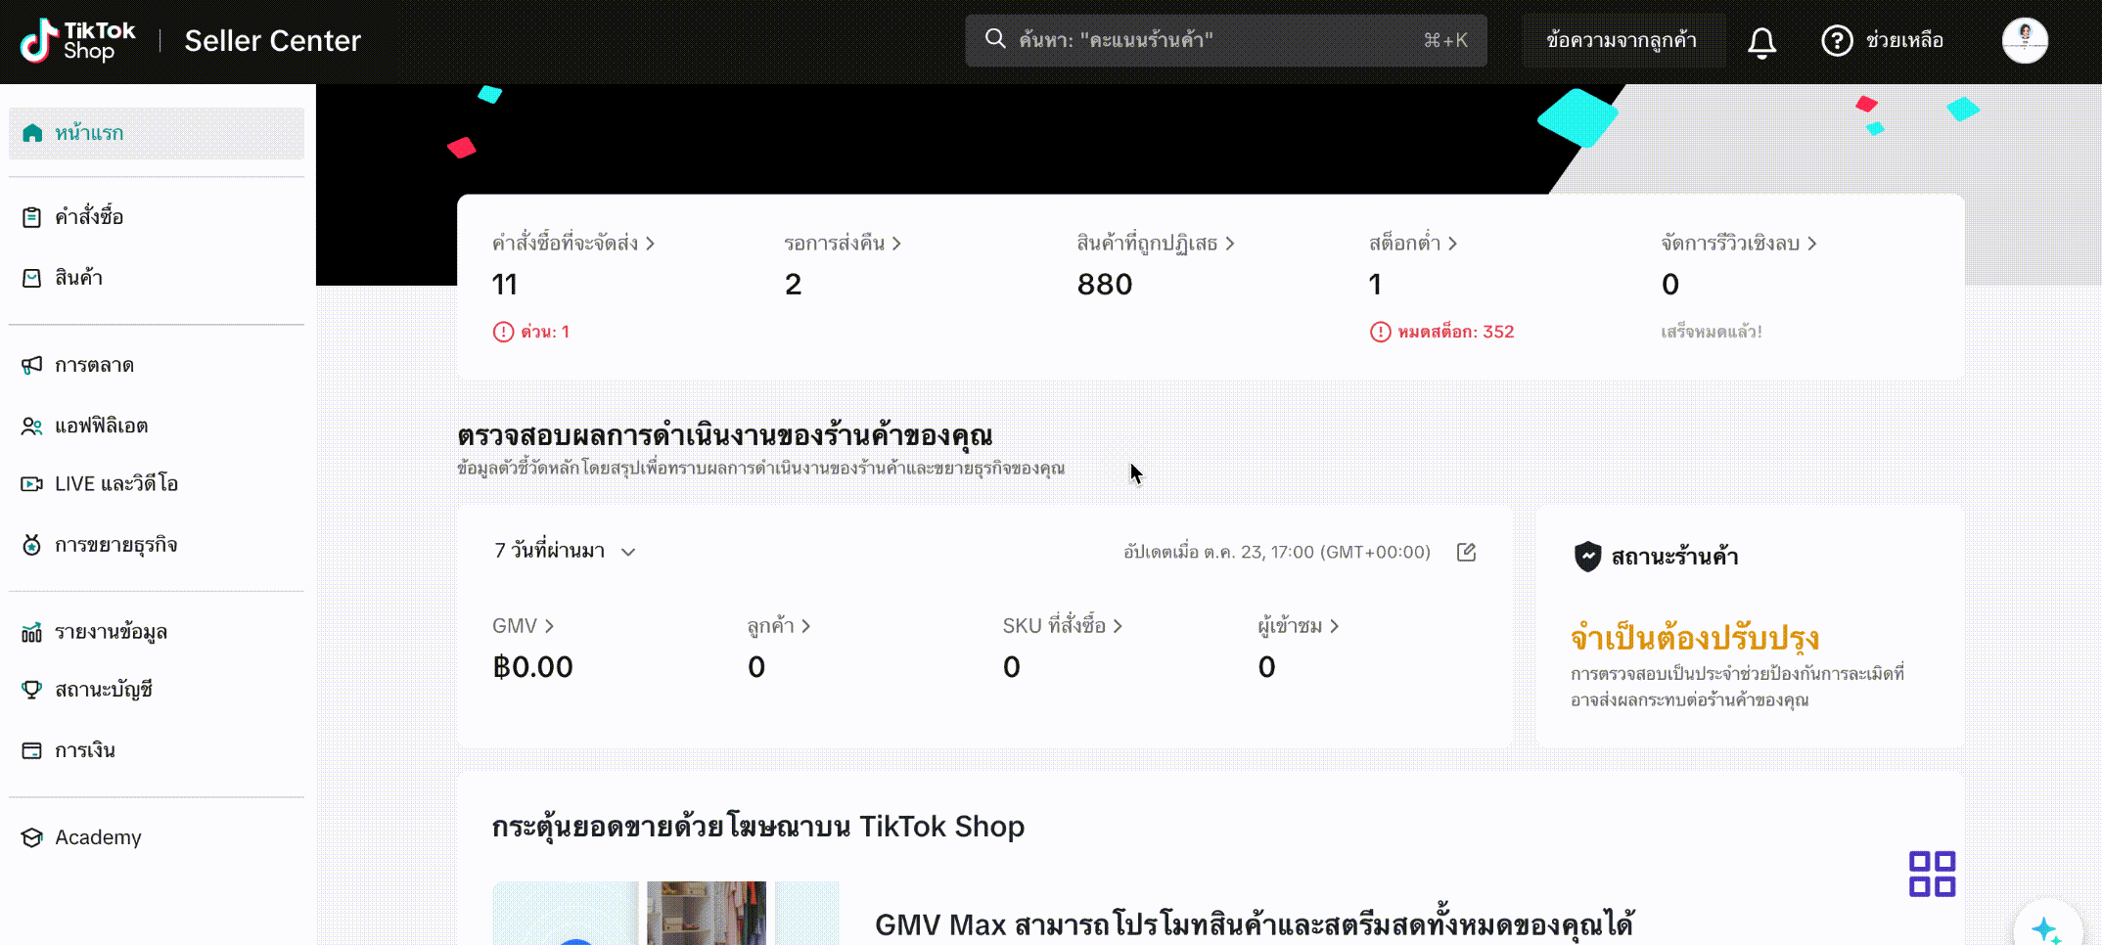Expand the 7 วันที่ผ่านมา date range dropdown

tap(565, 551)
